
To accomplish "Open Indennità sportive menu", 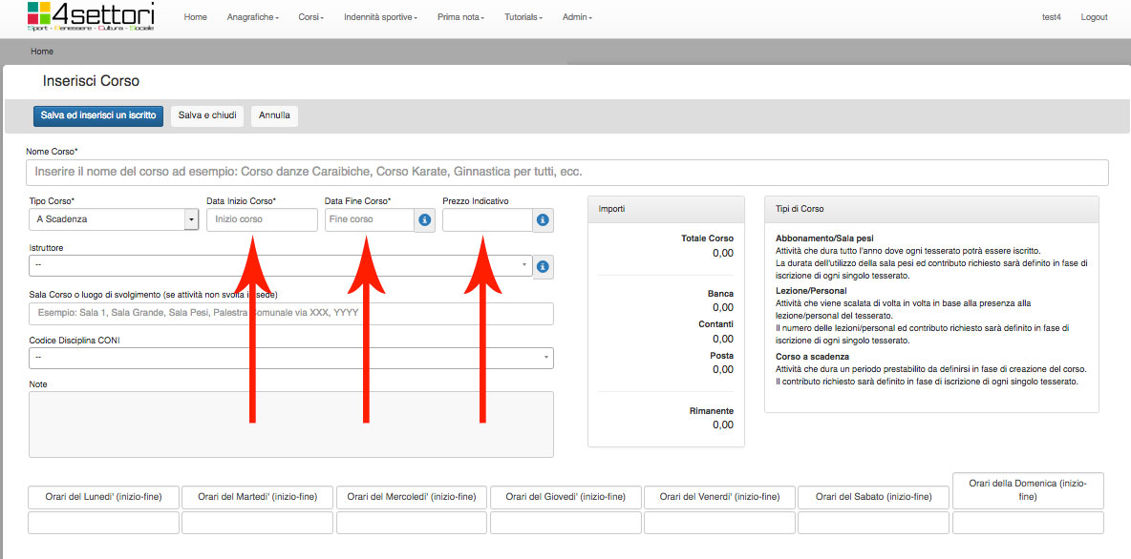I will 380,17.
